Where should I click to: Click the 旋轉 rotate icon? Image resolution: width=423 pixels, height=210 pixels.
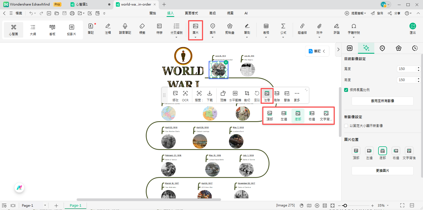[223, 94]
